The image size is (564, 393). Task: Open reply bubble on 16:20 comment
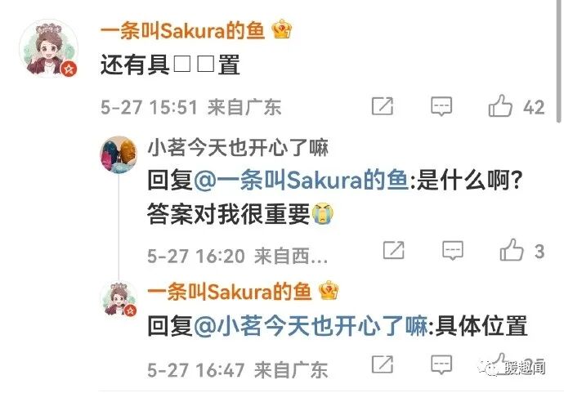(453, 250)
